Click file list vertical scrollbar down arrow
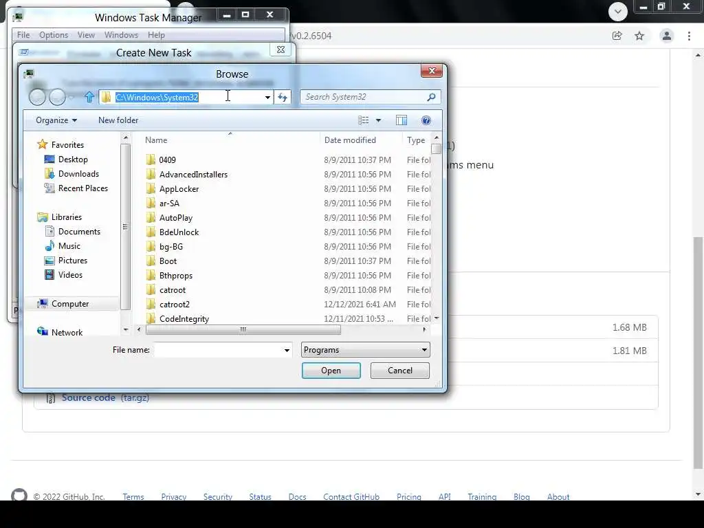This screenshot has width=704, height=528. [x=437, y=318]
